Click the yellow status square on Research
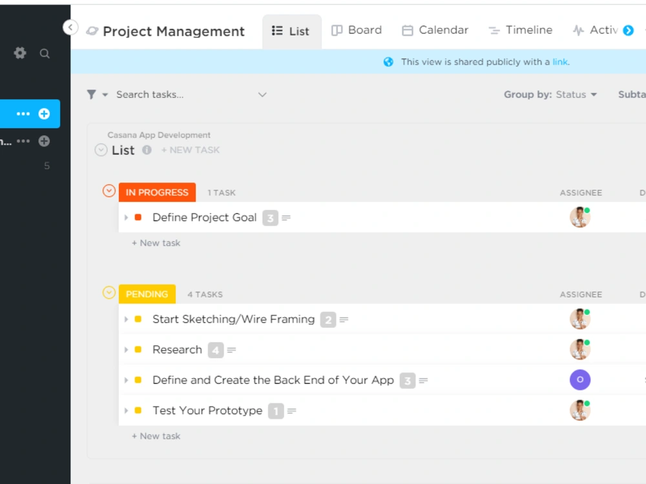 [x=138, y=349]
